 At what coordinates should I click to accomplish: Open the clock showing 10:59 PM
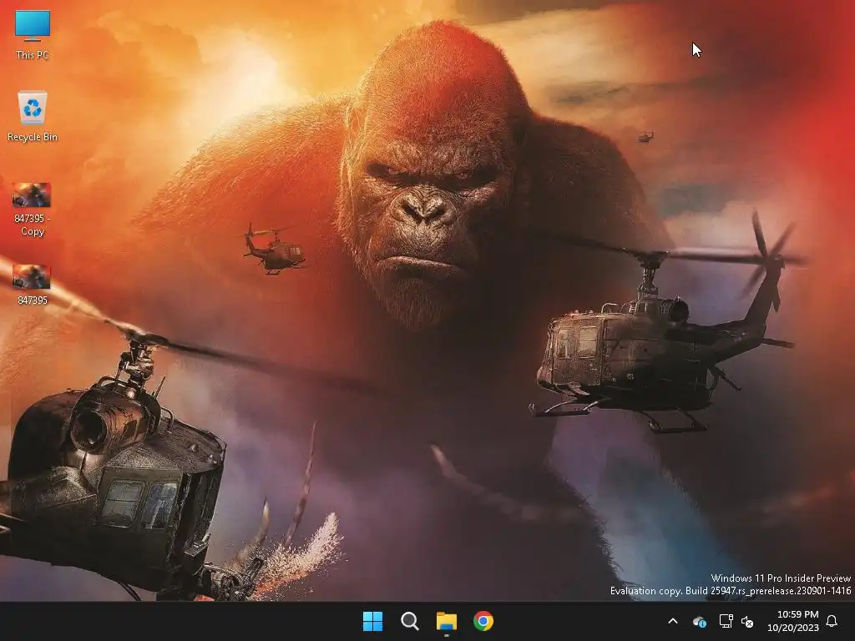click(797, 614)
